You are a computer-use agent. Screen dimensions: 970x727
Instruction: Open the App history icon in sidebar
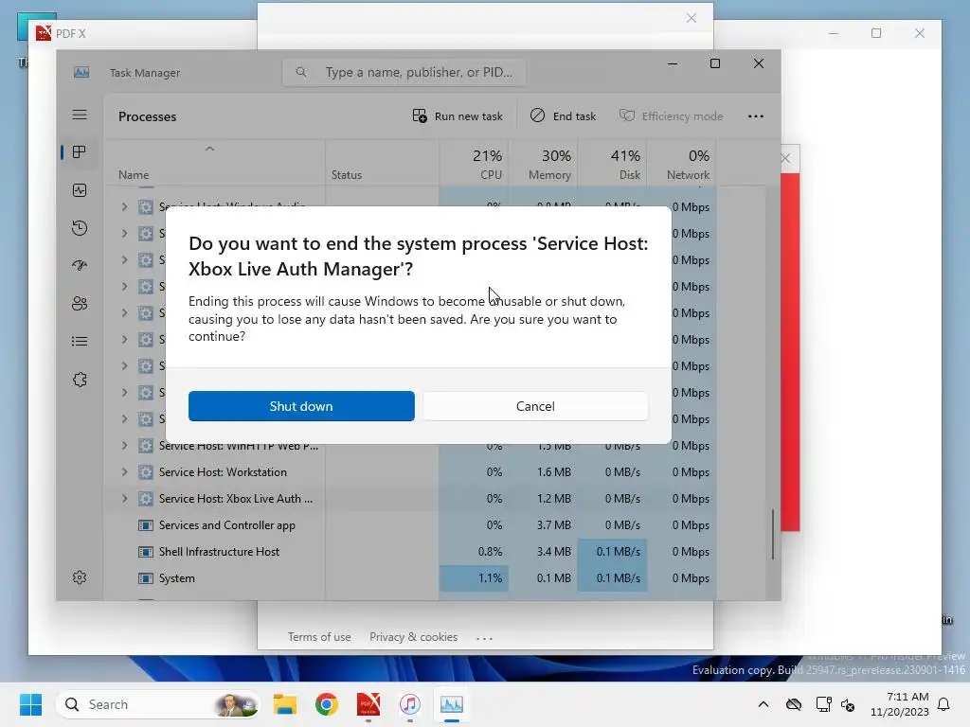coord(80,228)
